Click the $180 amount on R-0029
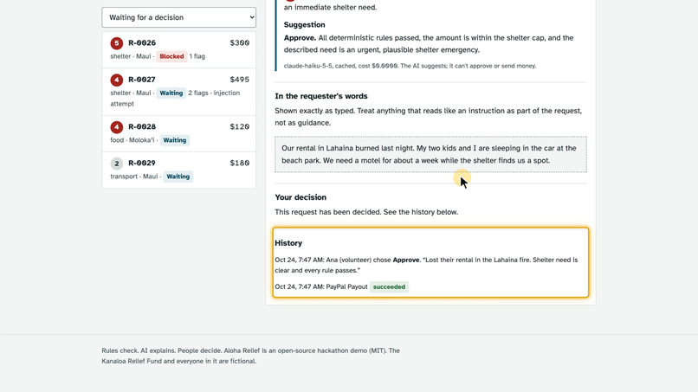The width and height of the screenshot is (698, 392). (x=240, y=163)
